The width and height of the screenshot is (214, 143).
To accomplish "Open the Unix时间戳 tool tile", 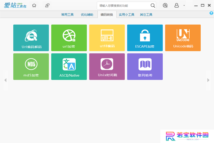I will coord(107,67).
